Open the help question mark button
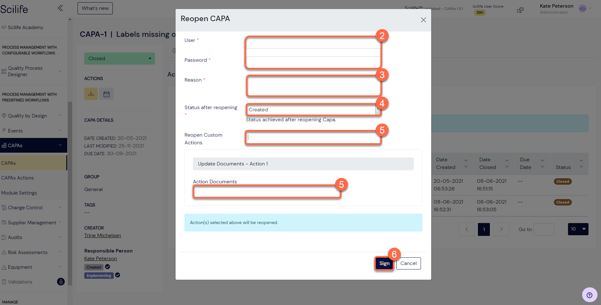Screen dimensions: 601x305 click(589, 295)
